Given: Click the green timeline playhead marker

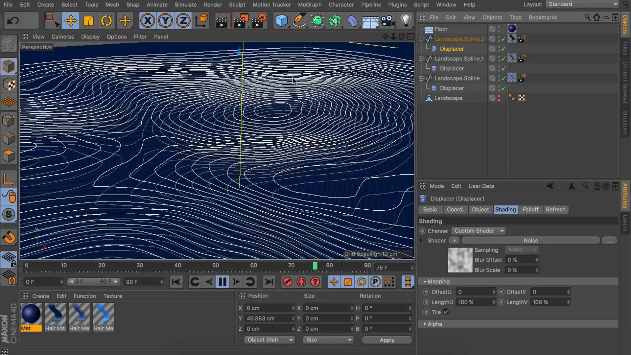Looking at the screenshot, I should pos(315,266).
